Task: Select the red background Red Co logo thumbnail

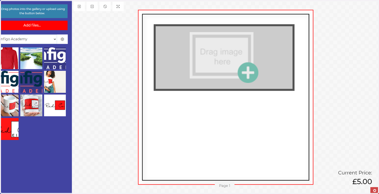Action: click(10, 129)
